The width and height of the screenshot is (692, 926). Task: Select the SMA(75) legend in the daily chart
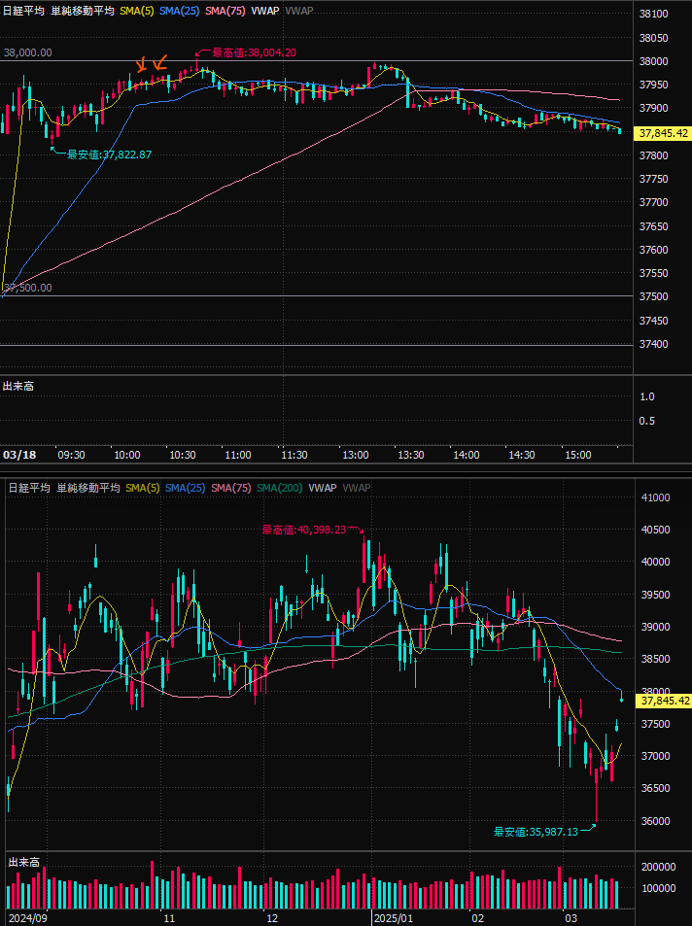pos(231,488)
